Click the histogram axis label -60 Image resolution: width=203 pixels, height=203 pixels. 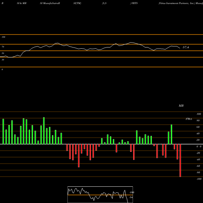[198, 166]
